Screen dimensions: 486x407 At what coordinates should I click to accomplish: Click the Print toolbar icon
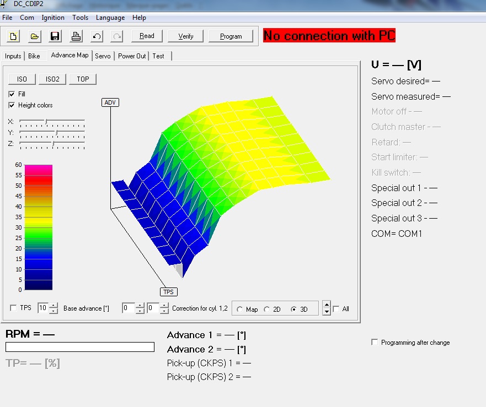point(76,36)
